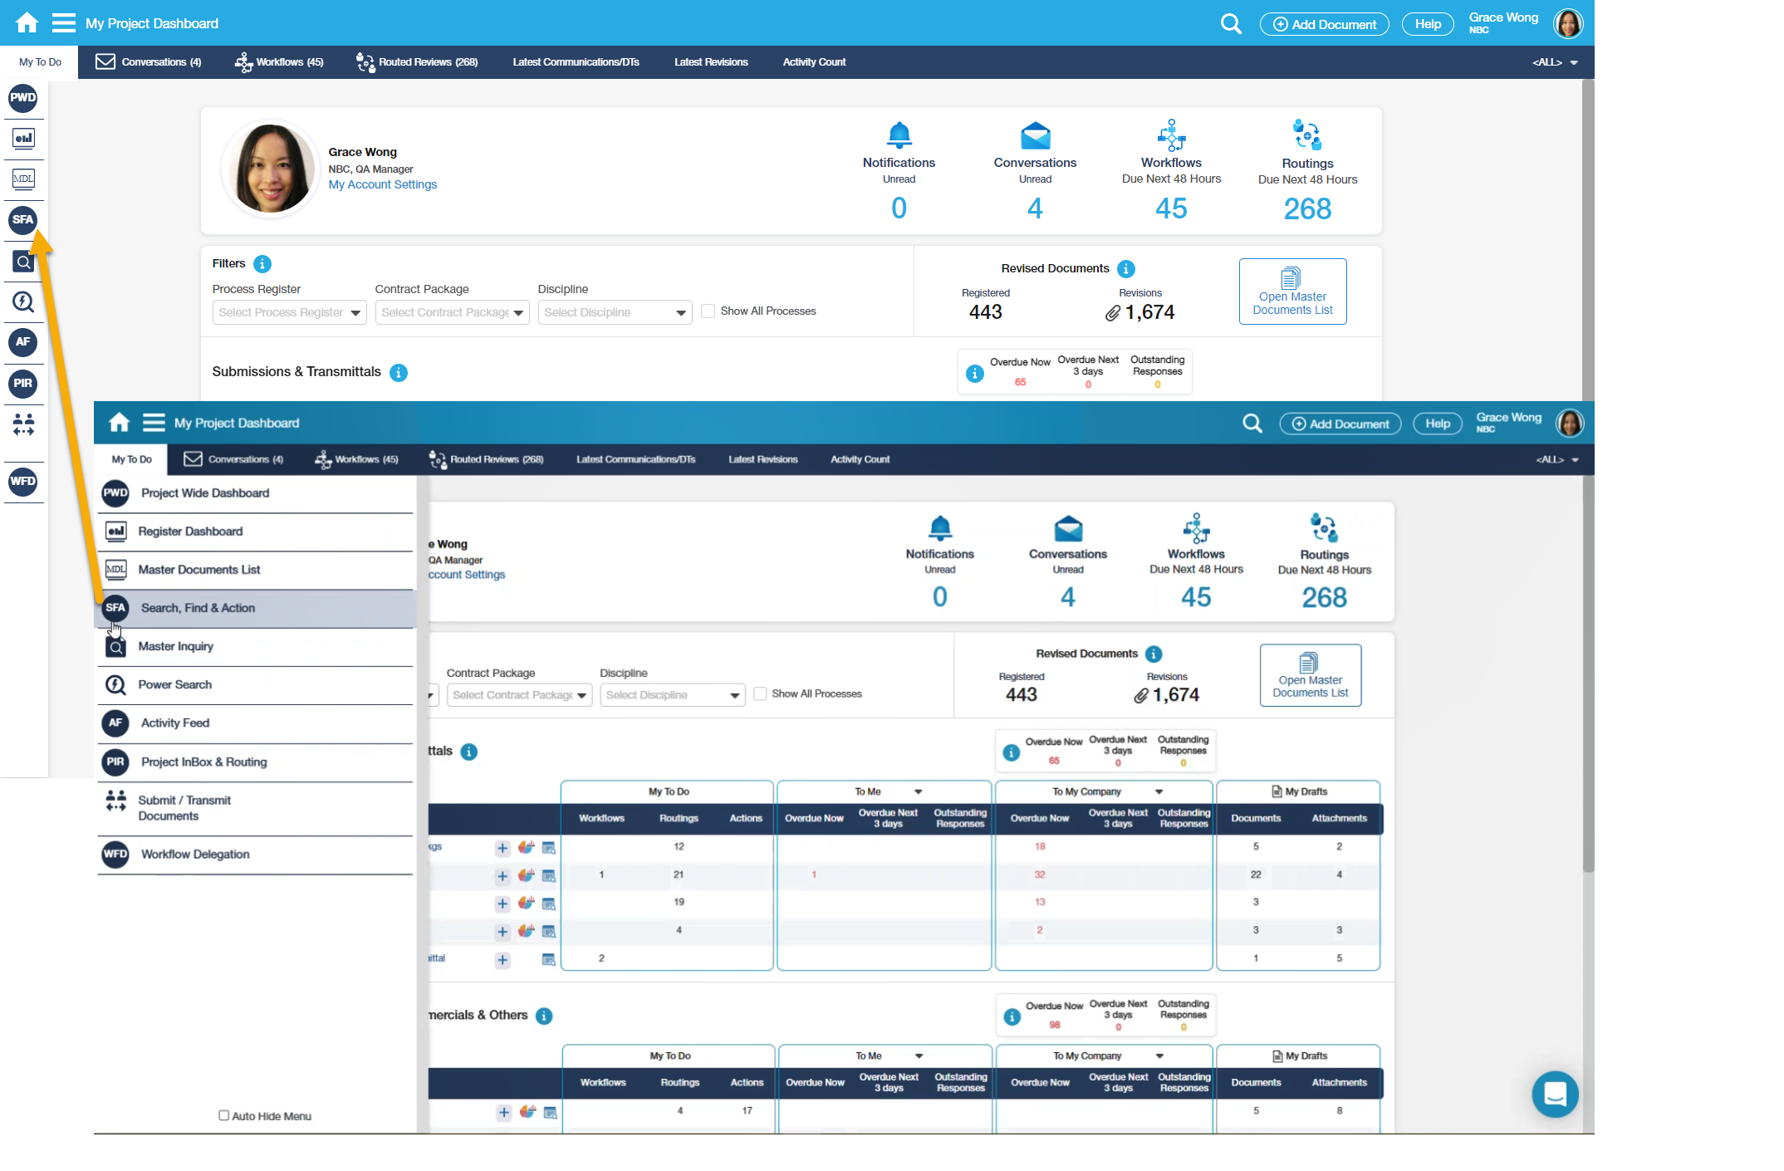The image size is (1784, 1171).
Task: Open the Activity Feed AF icon in sidebar
Action: 23,341
